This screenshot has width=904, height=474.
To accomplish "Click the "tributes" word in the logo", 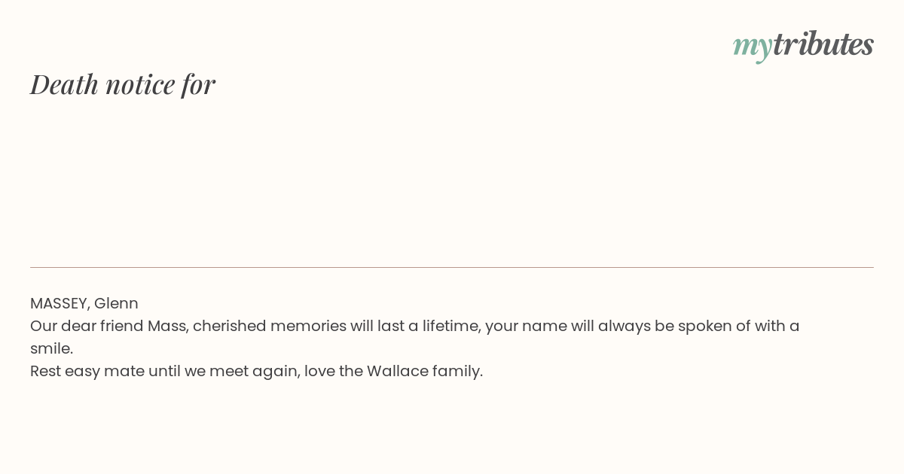I will [823, 44].
